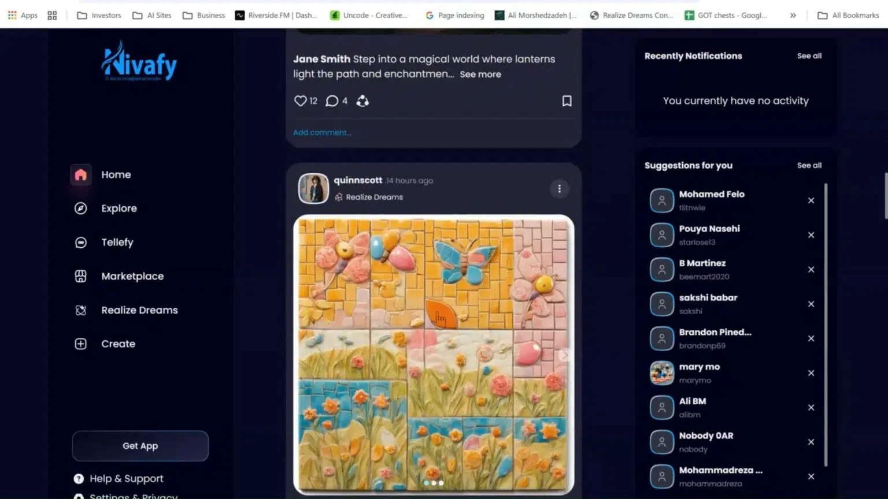Viewport: 888px width, 499px height.
Task: Click the Create plus icon
Action: pos(80,344)
